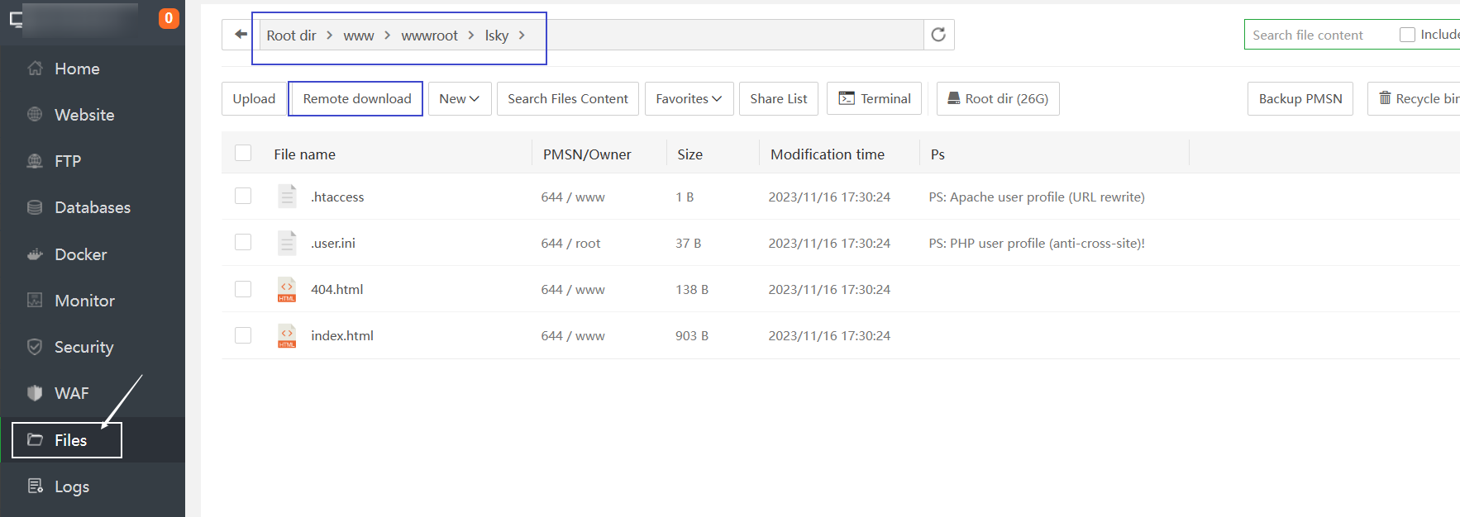Click the index.html HTML file icon
This screenshot has width=1460, height=517.
[287, 335]
